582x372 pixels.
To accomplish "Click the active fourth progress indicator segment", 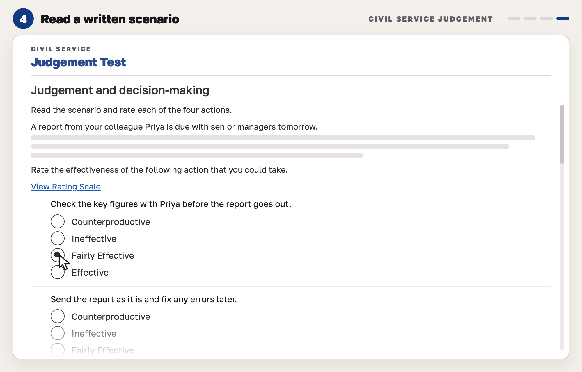I will (x=563, y=19).
